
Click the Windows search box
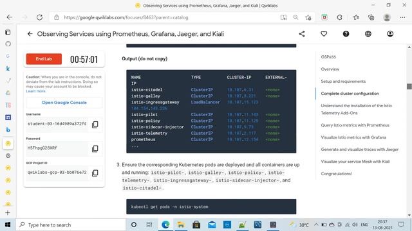(x=71, y=225)
